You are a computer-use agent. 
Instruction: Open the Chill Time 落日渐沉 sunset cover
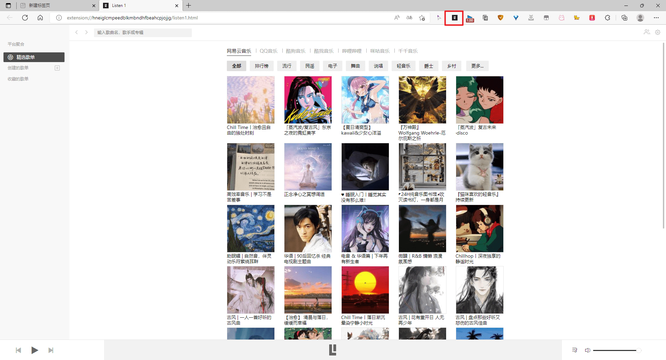pos(365,290)
